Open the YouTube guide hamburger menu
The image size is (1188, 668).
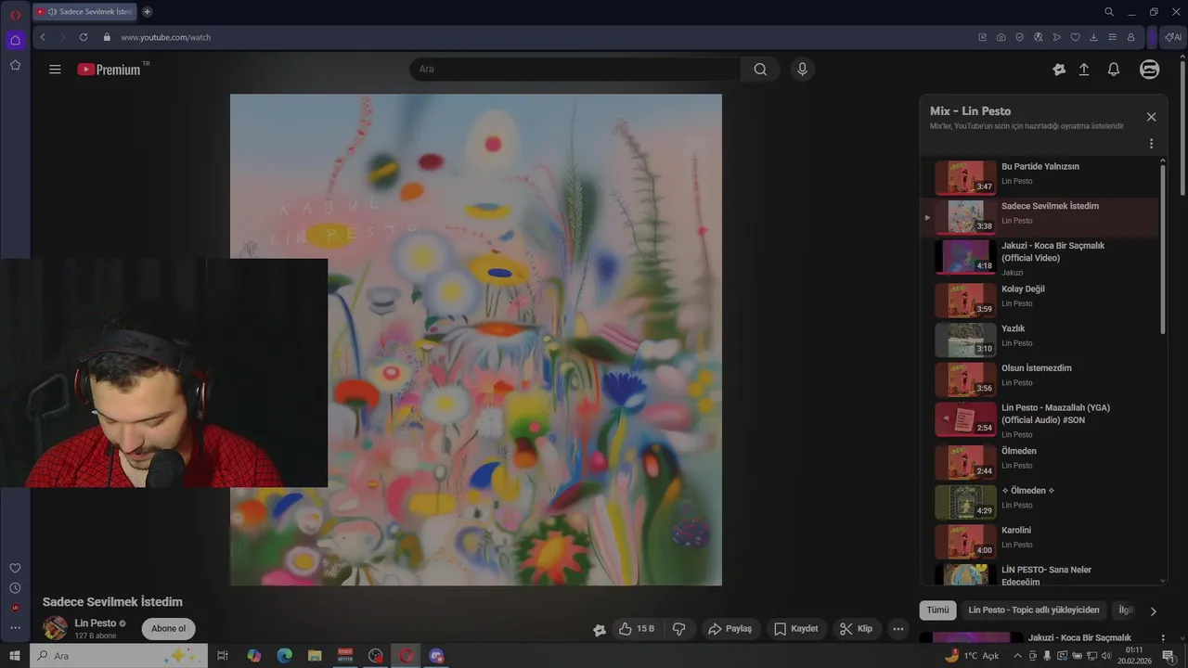[x=55, y=70]
